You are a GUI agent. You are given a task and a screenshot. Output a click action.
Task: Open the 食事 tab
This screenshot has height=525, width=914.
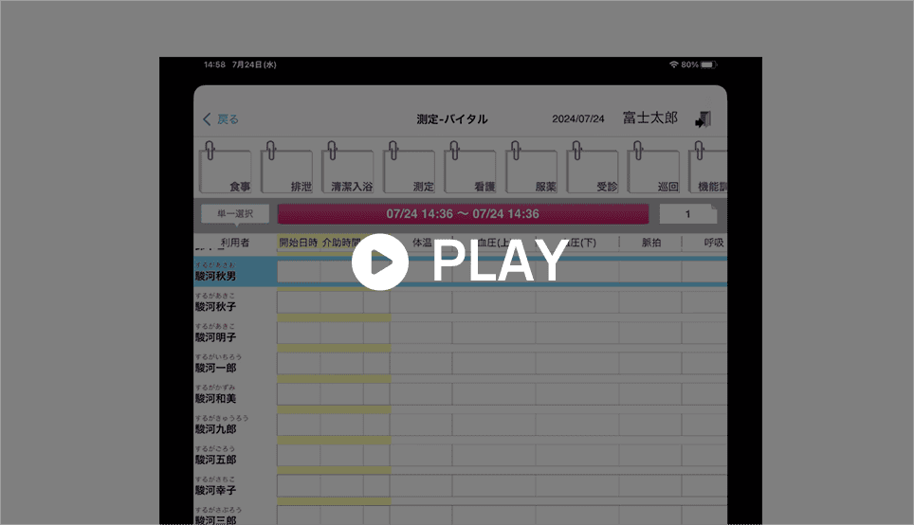[225, 169]
